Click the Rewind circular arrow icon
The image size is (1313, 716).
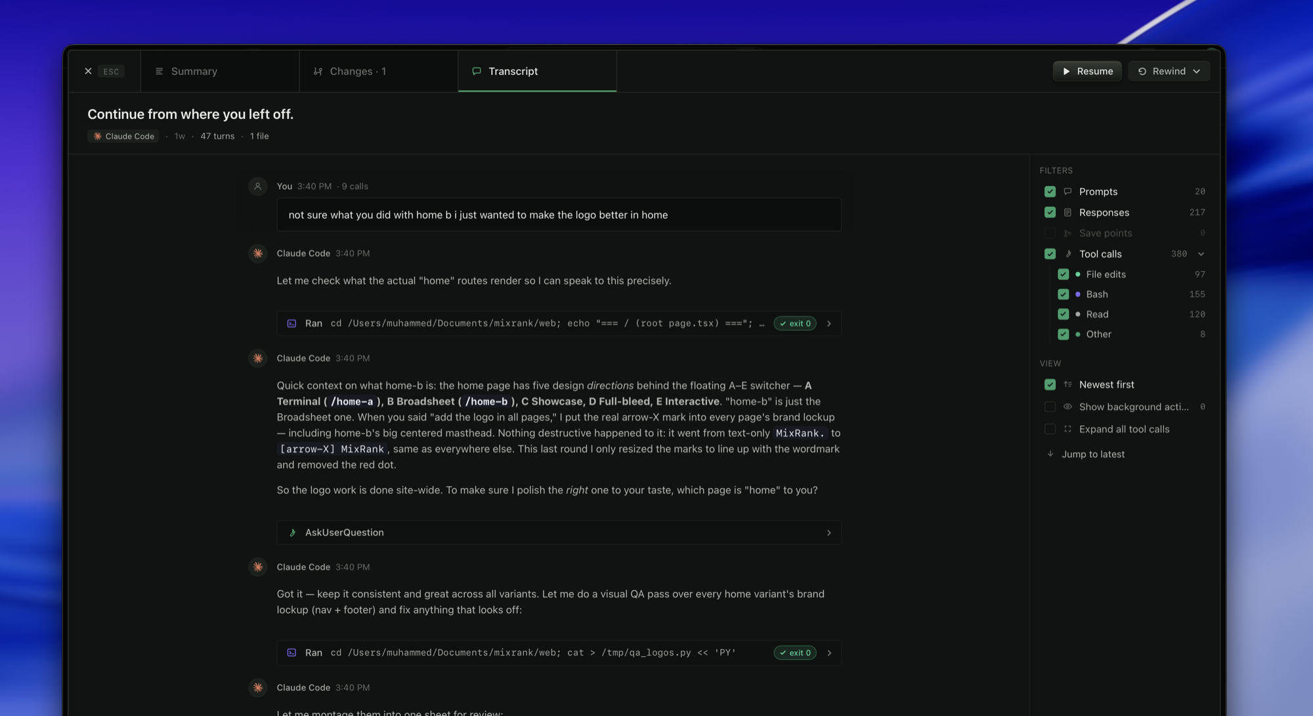pyautogui.click(x=1142, y=71)
